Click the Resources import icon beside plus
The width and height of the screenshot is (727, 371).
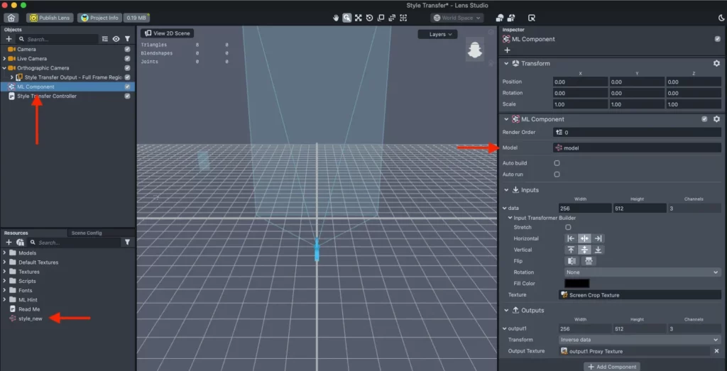[21, 242]
